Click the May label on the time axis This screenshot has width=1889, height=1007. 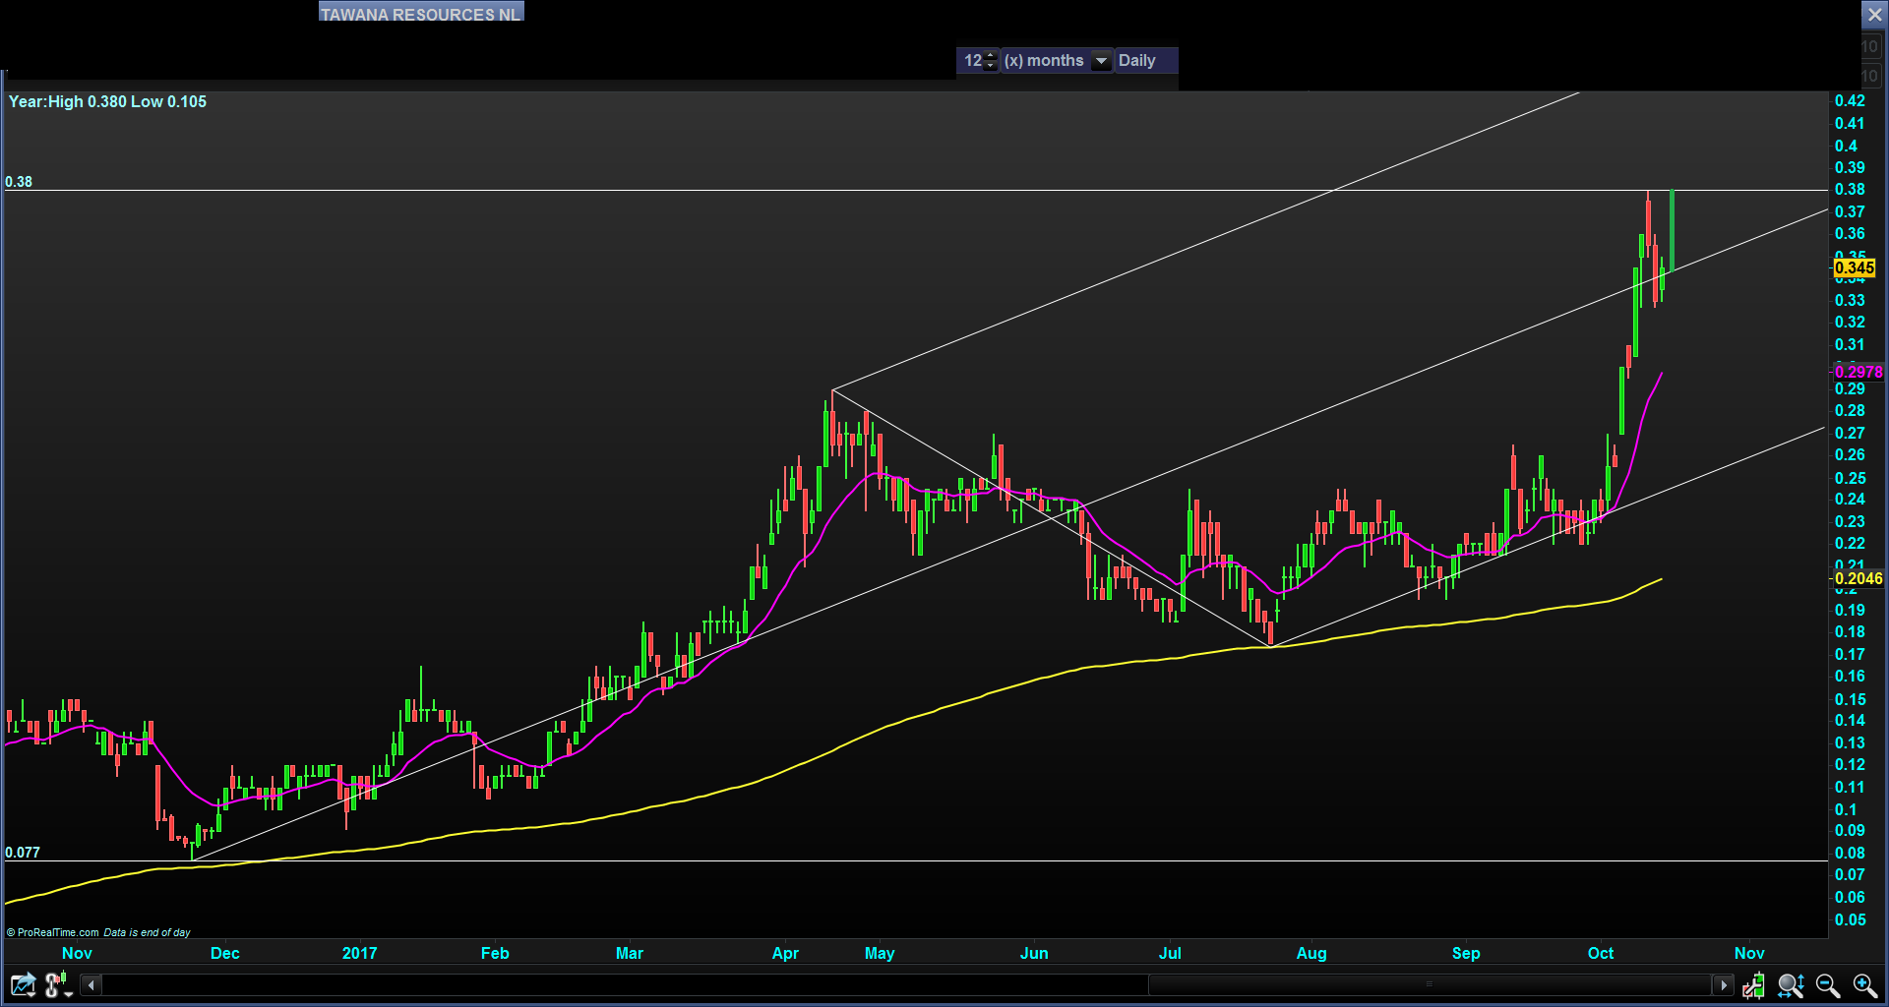[x=880, y=953]
